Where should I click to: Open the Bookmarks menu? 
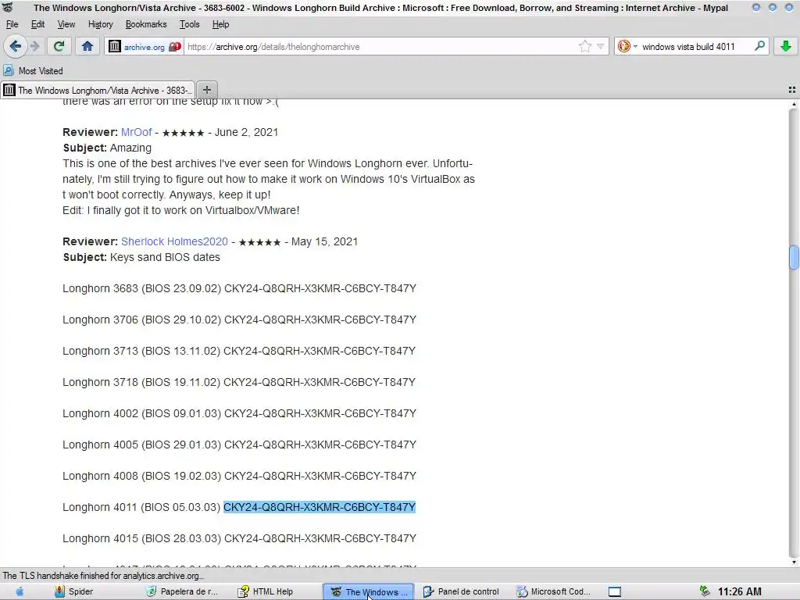point(146,24)
